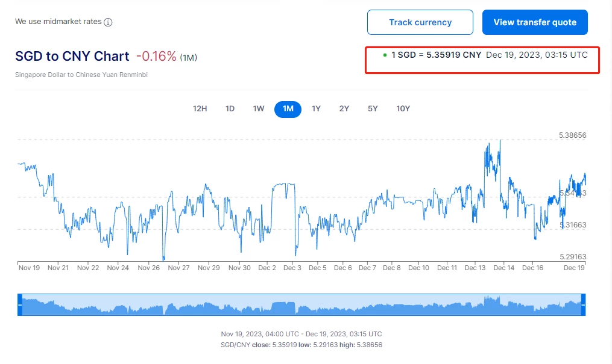Click the -0.16% change percentage
612x364 pixels.
156,57
